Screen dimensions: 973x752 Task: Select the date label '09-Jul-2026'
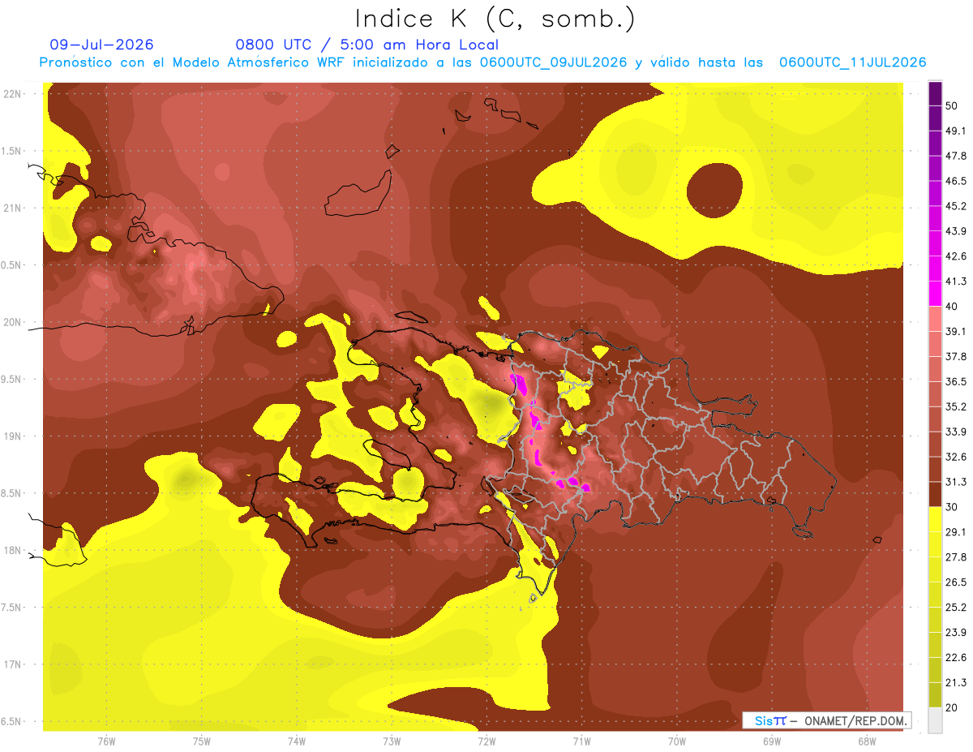pyautogui.click(x=101, y=45)
